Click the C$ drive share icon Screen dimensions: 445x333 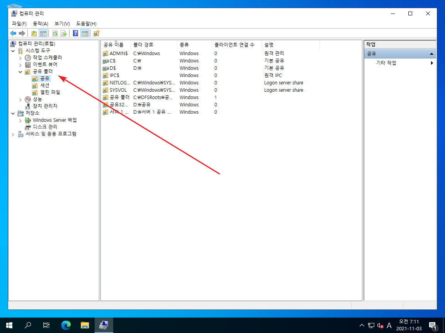105,61
